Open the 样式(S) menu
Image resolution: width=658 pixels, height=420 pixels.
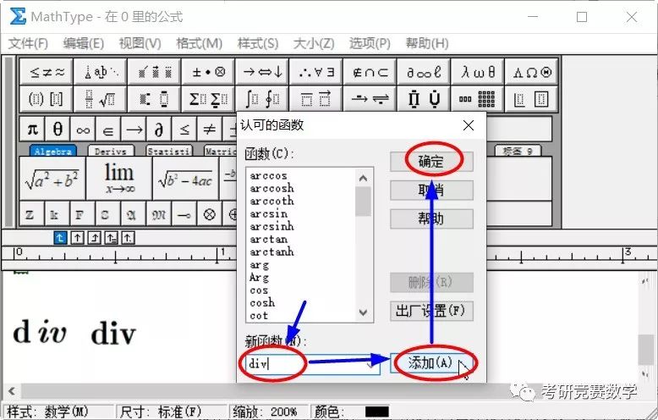258,43
